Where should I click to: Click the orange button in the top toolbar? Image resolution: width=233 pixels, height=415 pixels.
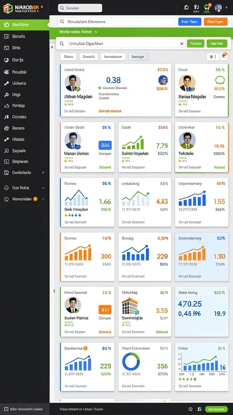pos(216,22)
